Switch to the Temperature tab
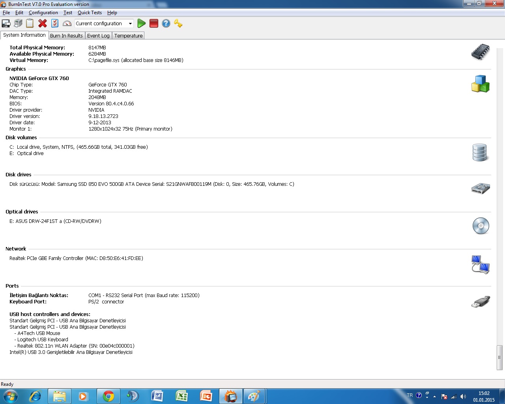Screen dimensions: 505x404 pyautogui.click(x=128, y=36)
